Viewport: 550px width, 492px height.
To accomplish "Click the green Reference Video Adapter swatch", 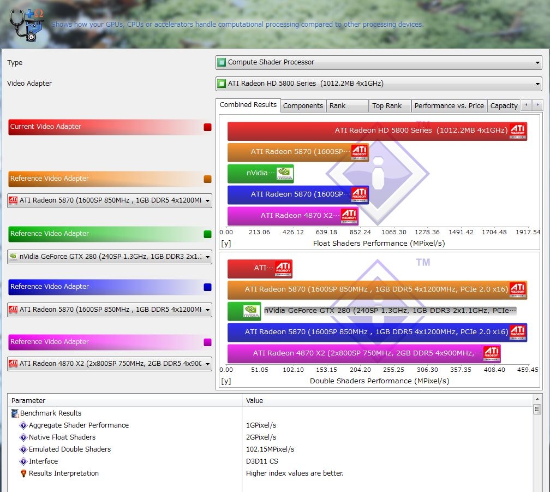I will (208, 234).
